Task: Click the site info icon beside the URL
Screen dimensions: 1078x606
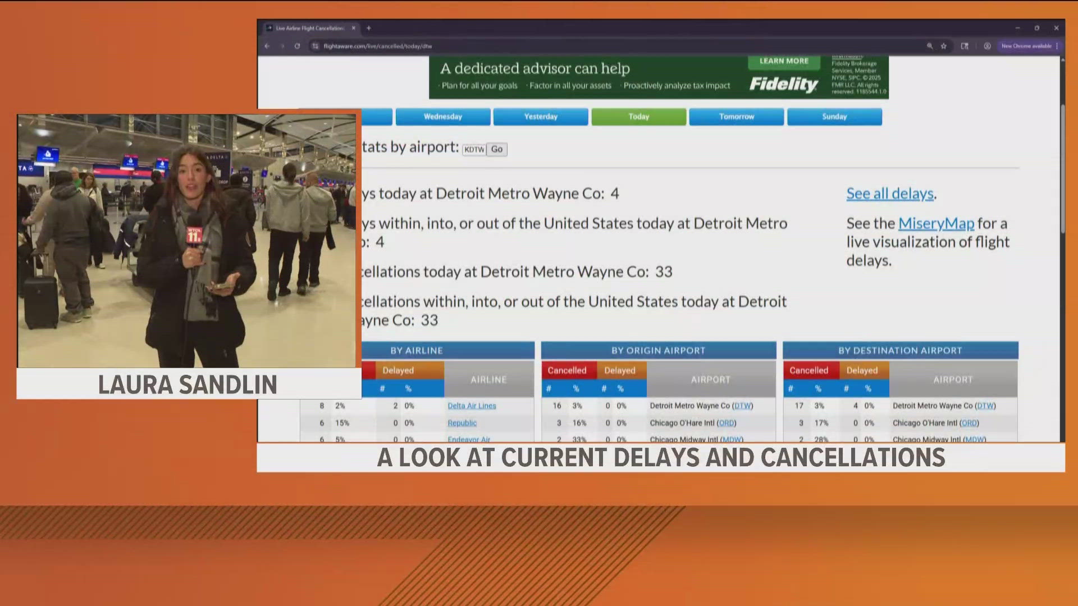Action: point(316,46)
